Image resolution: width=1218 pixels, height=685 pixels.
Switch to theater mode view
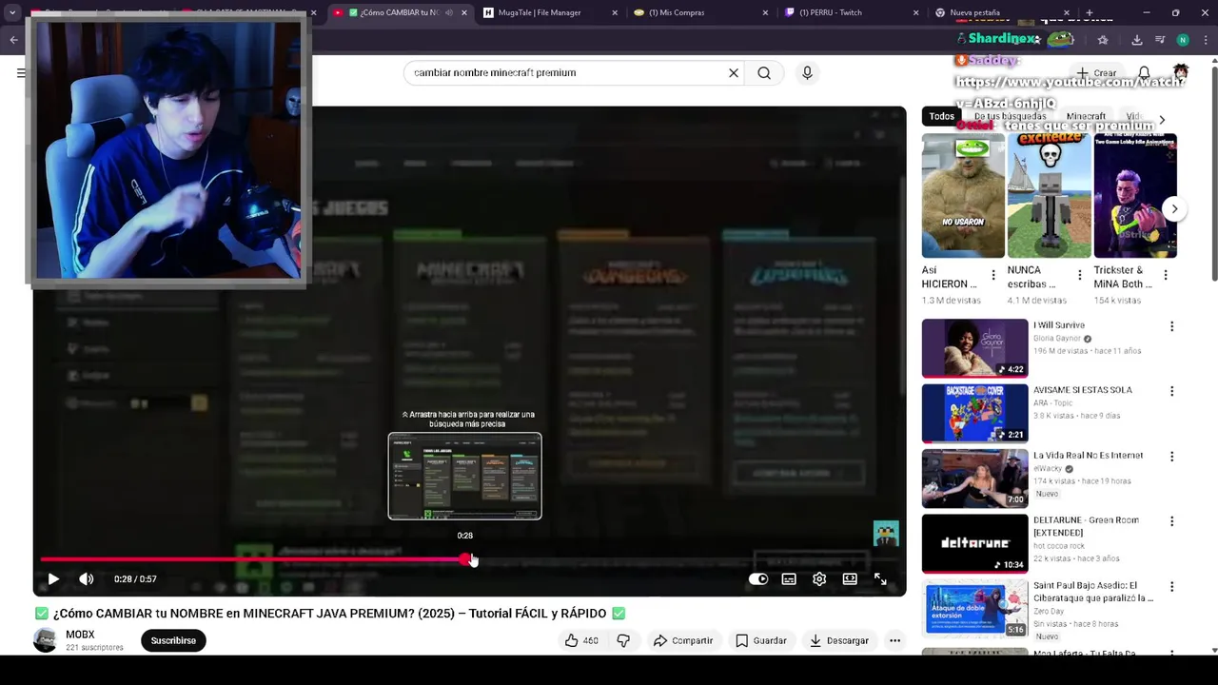(850, 578)
